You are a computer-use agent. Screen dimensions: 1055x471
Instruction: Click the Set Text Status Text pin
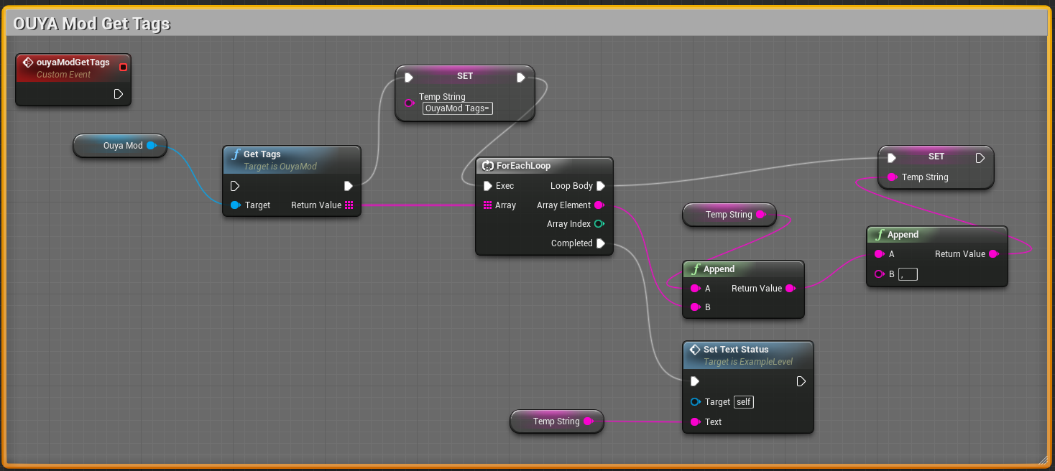695,422
